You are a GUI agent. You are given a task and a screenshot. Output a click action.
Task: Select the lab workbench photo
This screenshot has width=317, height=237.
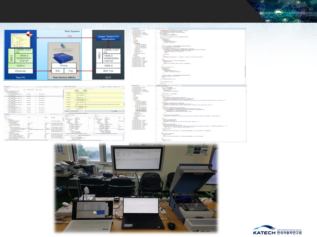(x=136, y=188)
